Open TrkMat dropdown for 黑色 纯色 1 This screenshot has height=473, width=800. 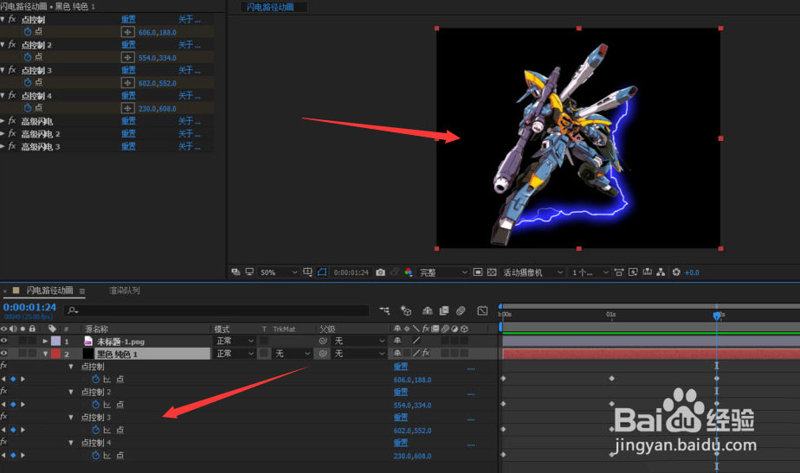(292, 354)
